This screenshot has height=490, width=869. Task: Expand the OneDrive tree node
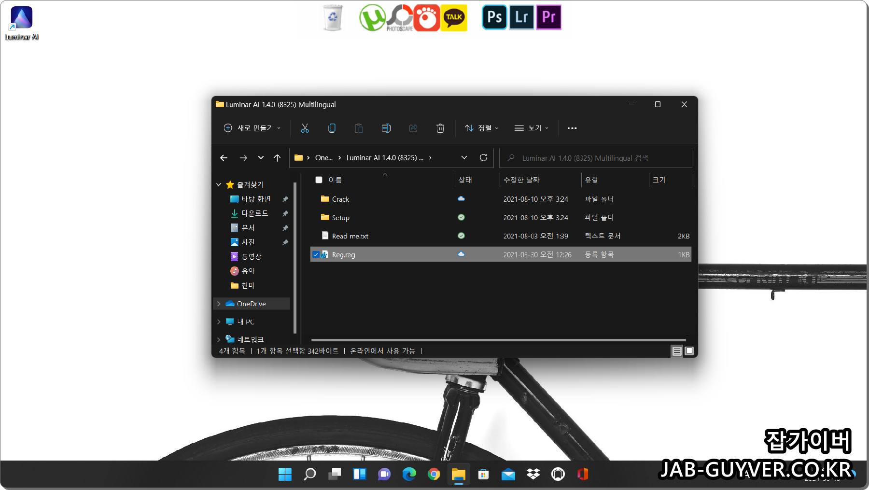pyautogui.click(x=219, y=304)
